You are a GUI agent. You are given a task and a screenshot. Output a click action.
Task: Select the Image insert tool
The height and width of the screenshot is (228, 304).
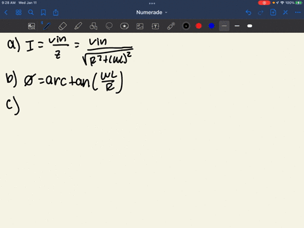pos(140,26)
